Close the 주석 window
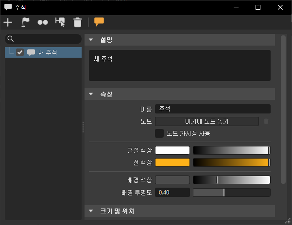Viewport: 292px width, 225px height. [280, 7]
